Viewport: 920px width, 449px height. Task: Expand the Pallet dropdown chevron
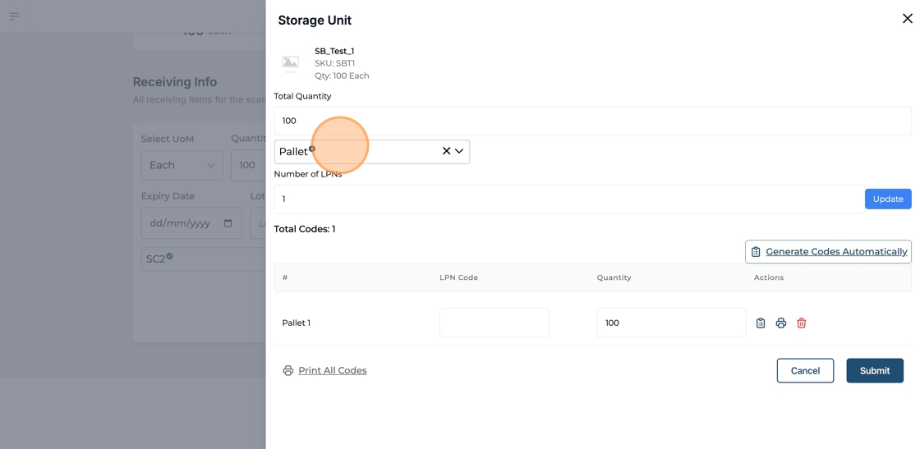coord(459,151)
